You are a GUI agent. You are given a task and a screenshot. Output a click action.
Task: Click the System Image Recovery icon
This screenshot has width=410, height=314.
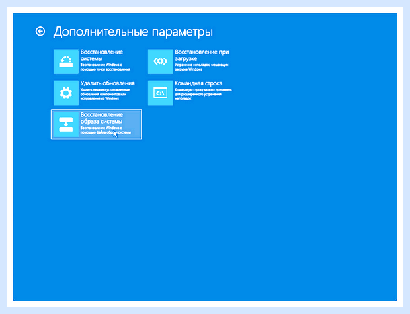click(66, 124)
